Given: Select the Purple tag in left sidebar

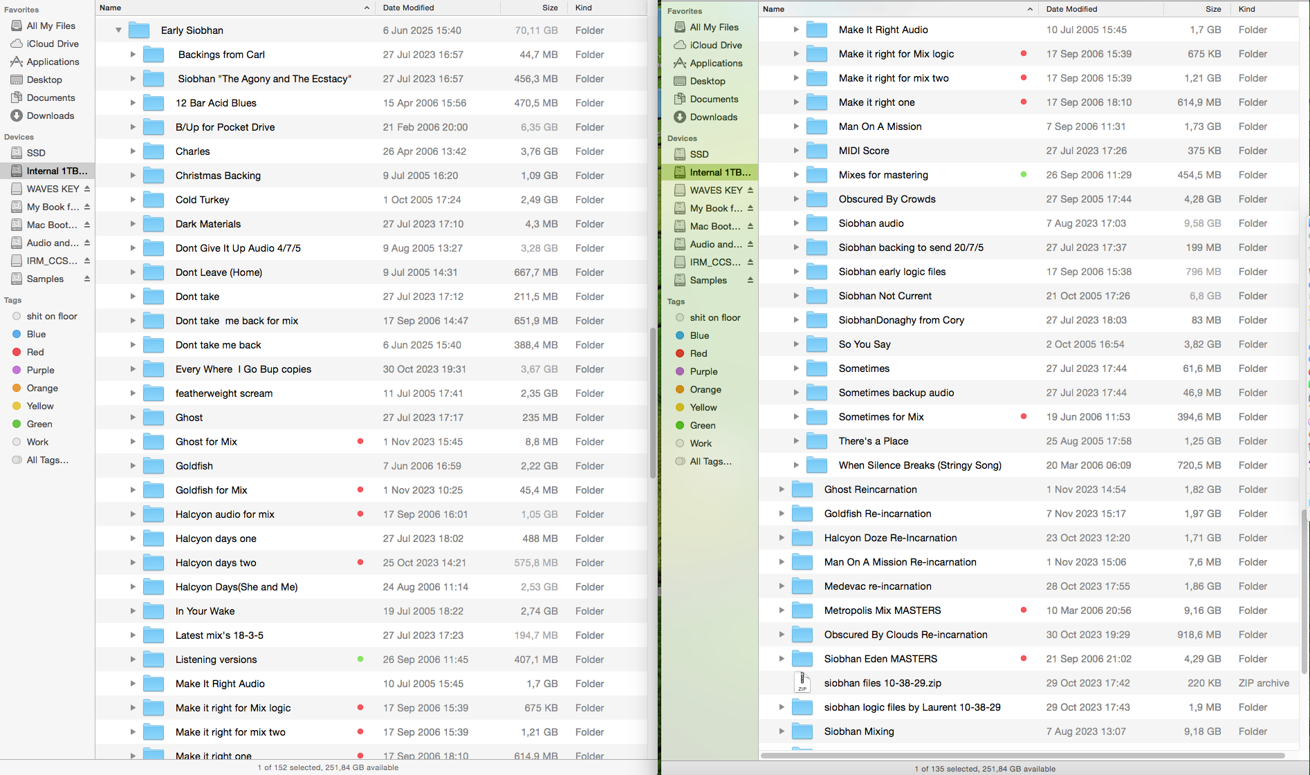Looking at the screenshot, I should [40, 370].
